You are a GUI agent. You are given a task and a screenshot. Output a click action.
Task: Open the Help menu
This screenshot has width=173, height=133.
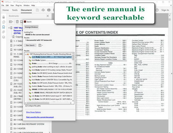[x=33, y=6]
